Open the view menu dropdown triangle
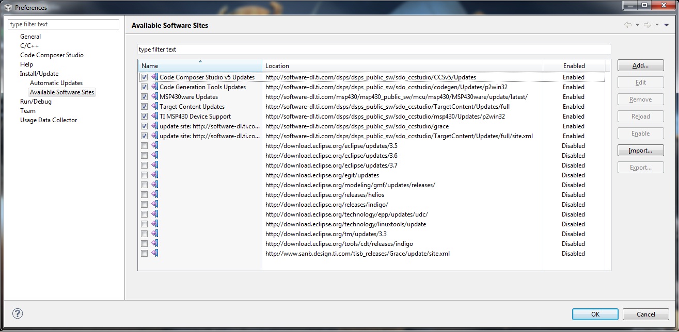Image resolution: width=679 pixels, height=332 pixels. (667, 25)
